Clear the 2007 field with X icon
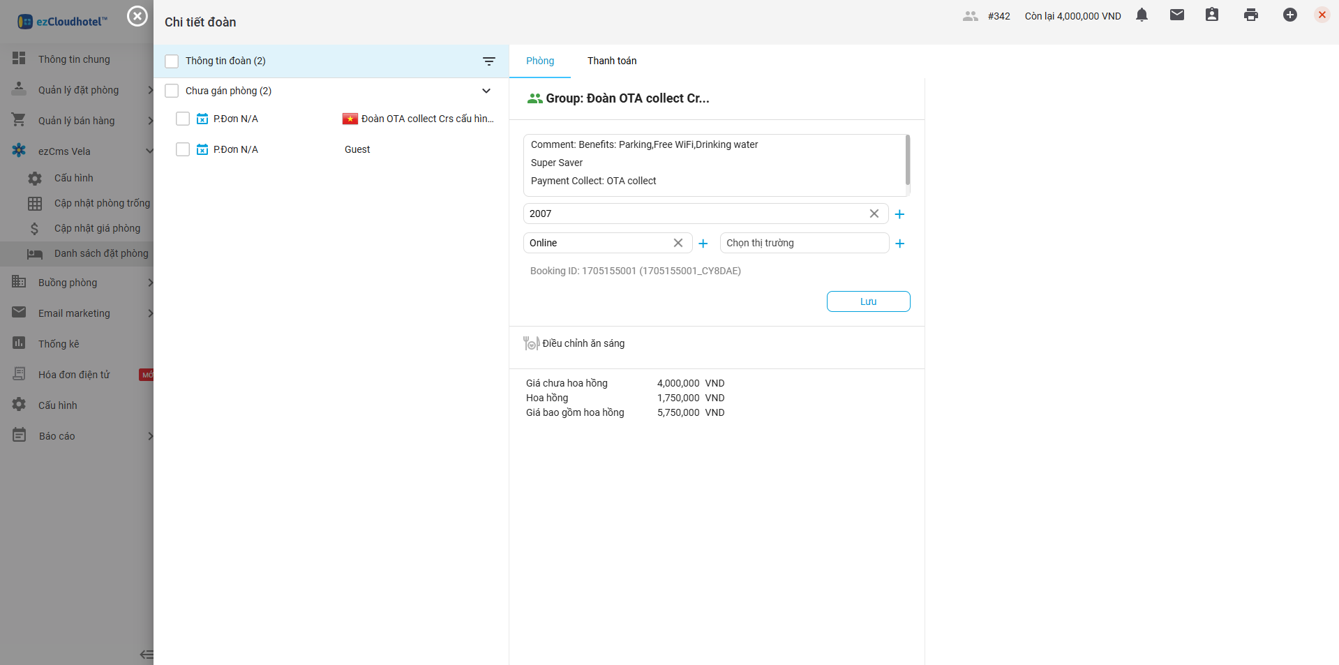 (874, 214)
